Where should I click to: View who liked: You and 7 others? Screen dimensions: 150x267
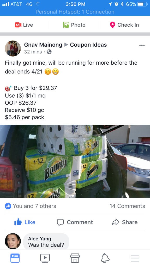pos(31,206)
